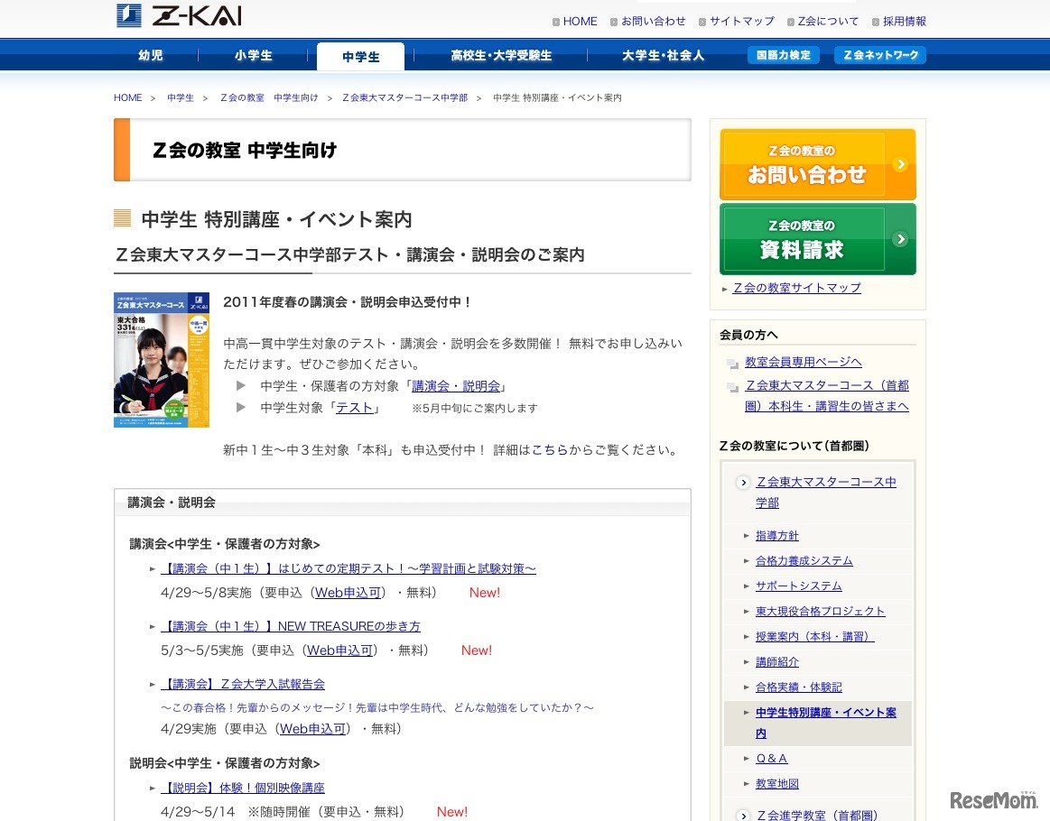Click the arrow beside 指導方針 in sidebar
1050x821 pixels.
(747, 535)
